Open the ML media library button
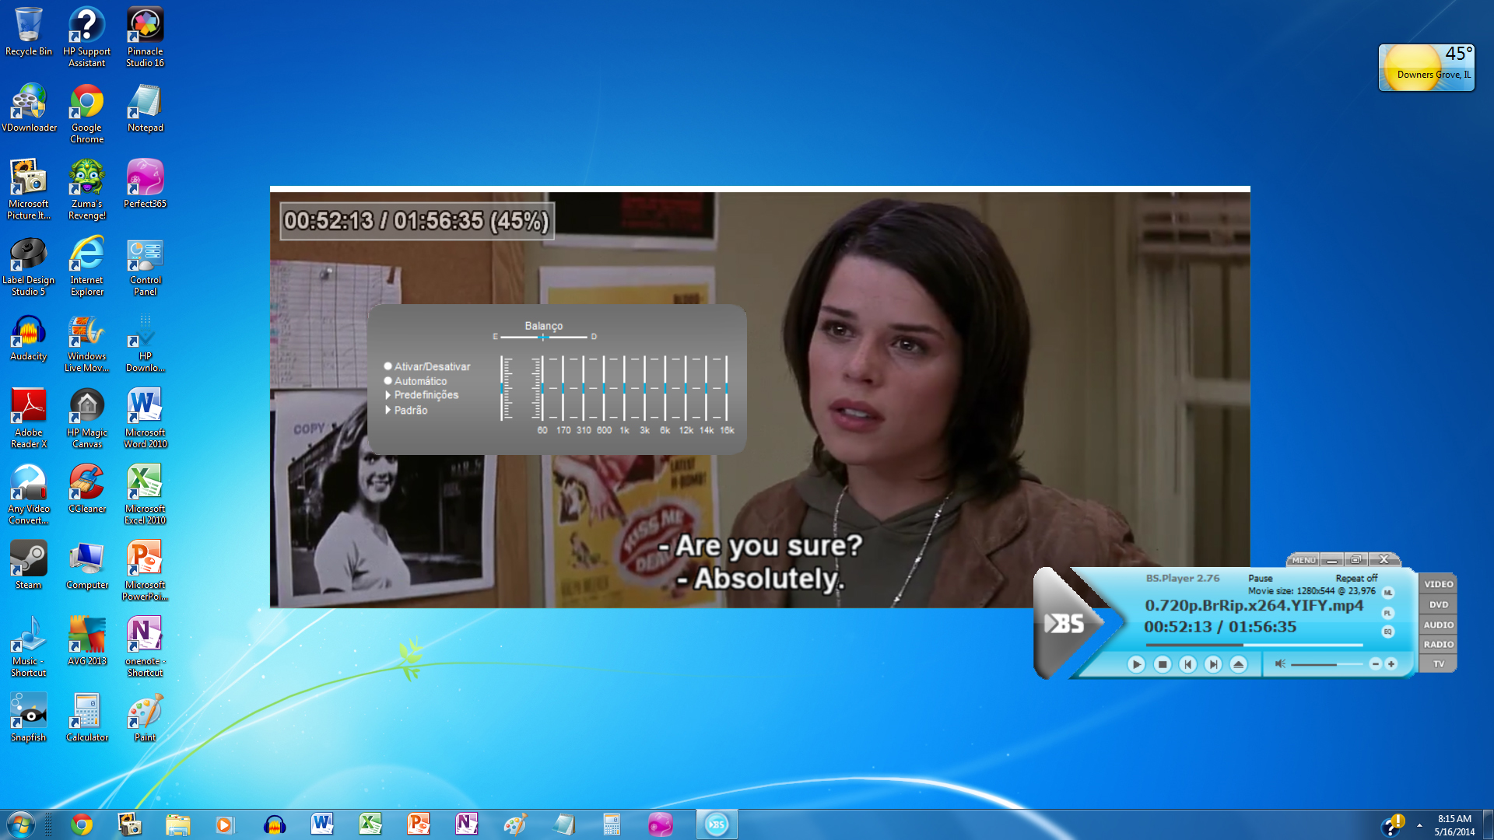 coord(1387,593)
